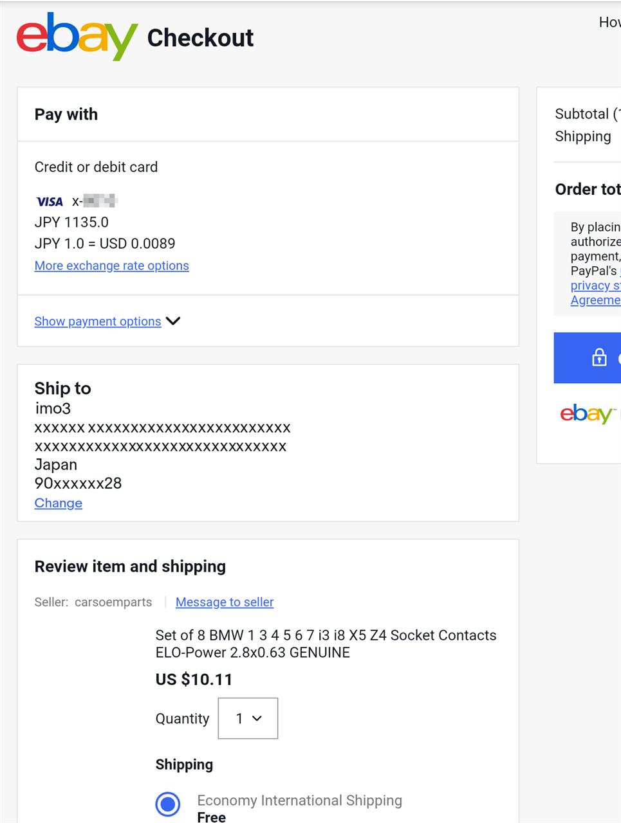
Task: Open the Agreement link in the order summary
Action: pos(595,300)
